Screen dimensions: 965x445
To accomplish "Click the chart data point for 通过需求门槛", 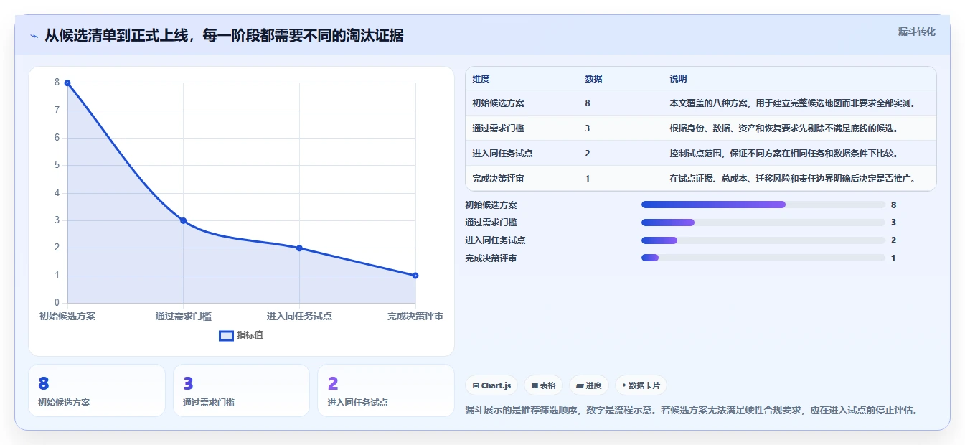I will [x=183, y=220].
